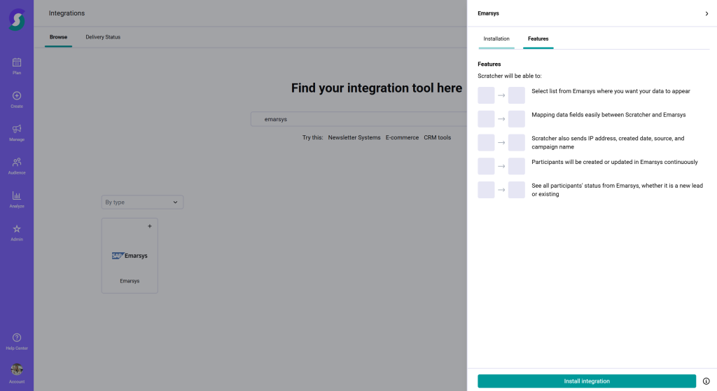The image size is (717, 391).
Task: Click the CRM tools suggestion link
Action: point(437,137)
